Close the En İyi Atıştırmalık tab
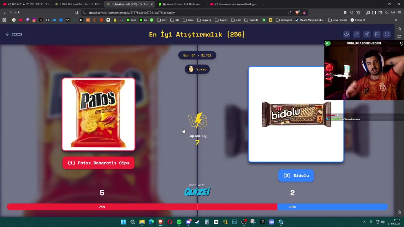404x227 pixels. [x=152, y=4]
